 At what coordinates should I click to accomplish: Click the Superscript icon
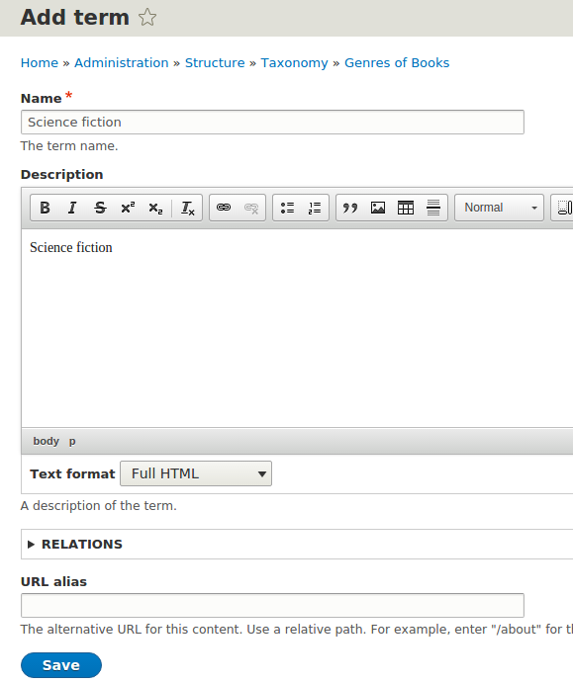pyautogui.click(x=128, y=208)
